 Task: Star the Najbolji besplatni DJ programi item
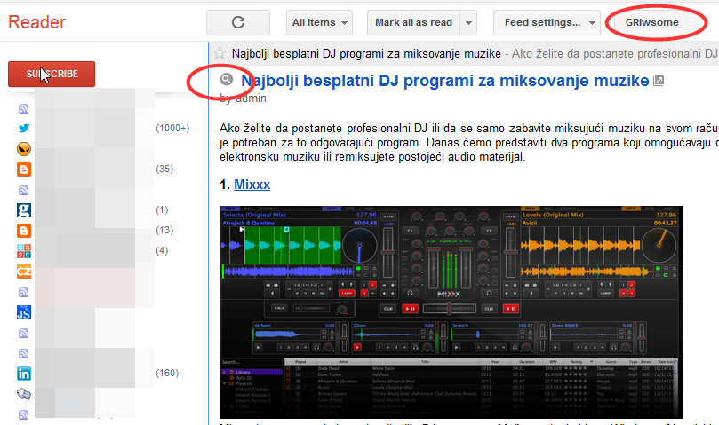click(220, 53)
